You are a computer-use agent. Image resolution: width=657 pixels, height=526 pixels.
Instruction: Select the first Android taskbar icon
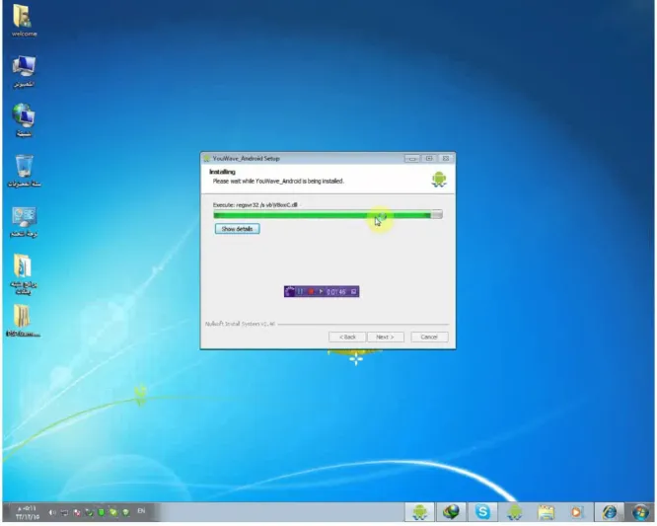pyautogui.click(x=419, y=512)
